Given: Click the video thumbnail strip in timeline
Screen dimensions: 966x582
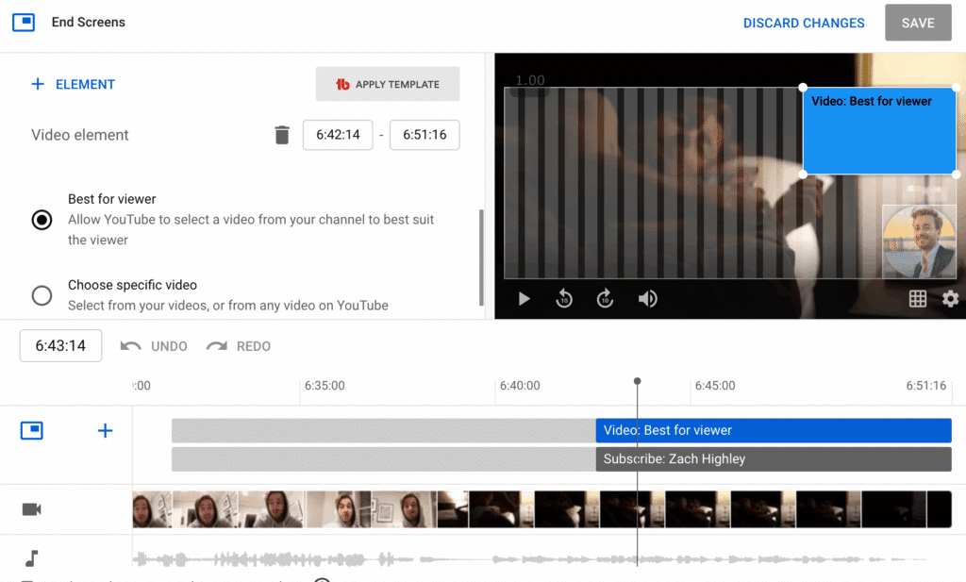Looking at the screenshot, I should coord(542,509).
